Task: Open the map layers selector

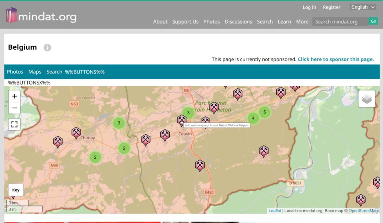Action: (367, 99)
